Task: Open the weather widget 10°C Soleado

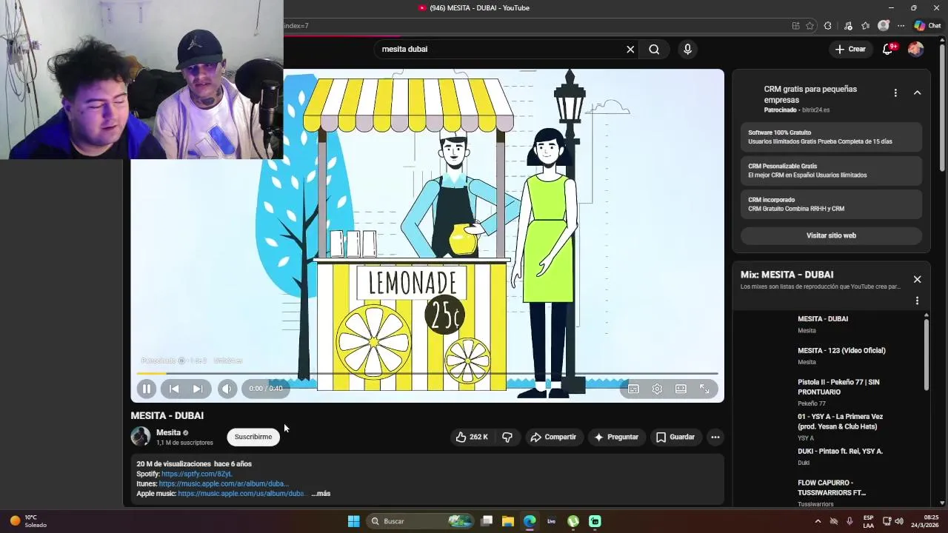Action: (27, 521)
